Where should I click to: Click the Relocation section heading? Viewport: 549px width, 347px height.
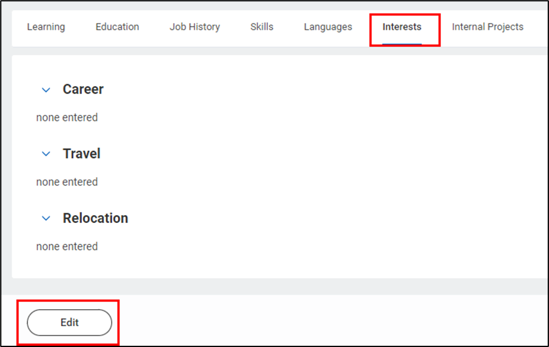pos(95,218)
